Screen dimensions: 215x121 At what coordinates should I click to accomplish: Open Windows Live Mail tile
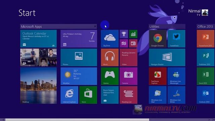(x=158, y=95)
